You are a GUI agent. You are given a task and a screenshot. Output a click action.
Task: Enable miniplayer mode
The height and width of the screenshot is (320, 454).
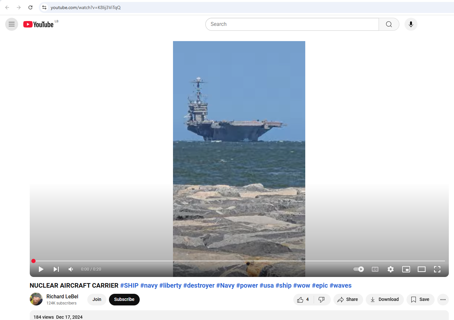coord(406,269)
